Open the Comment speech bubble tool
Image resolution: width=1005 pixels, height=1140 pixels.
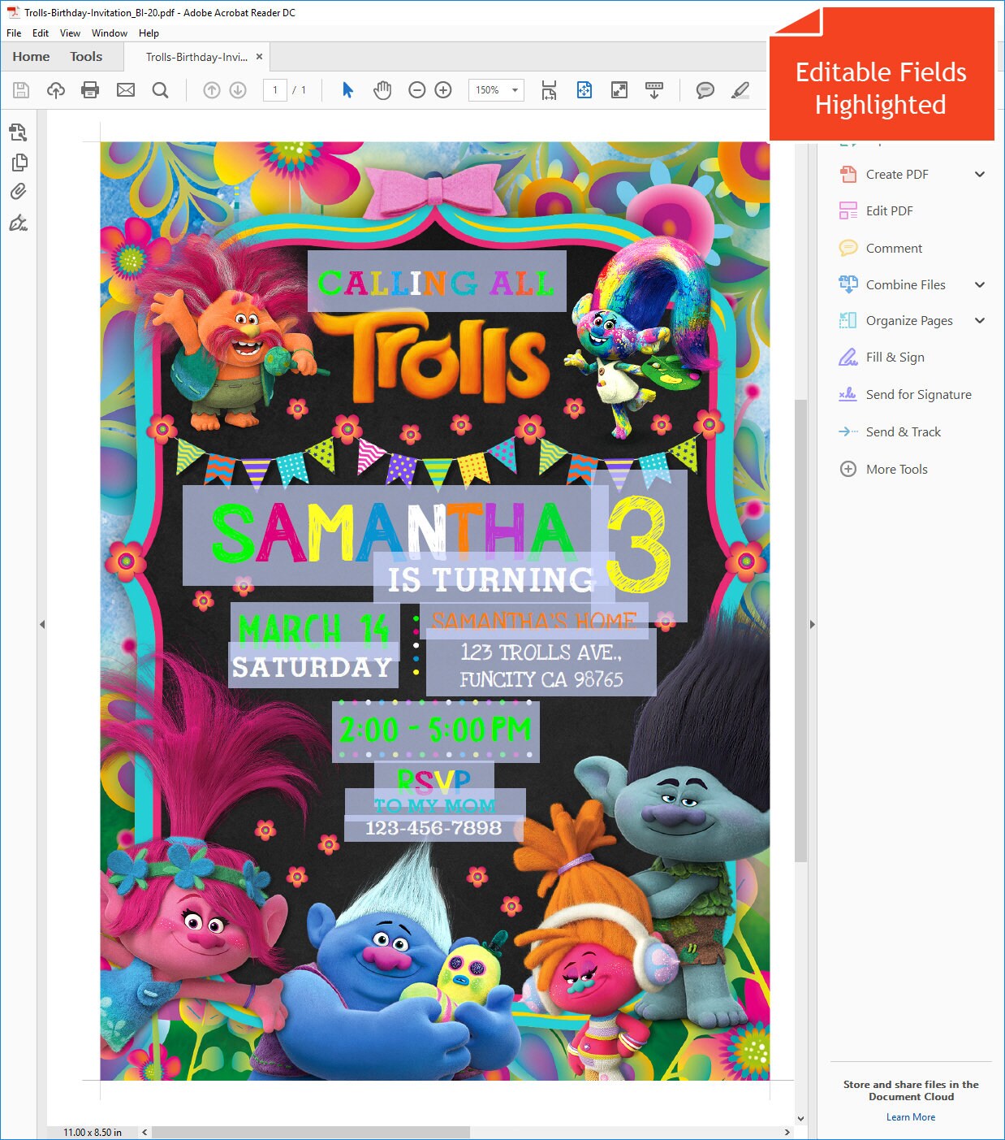704,90
